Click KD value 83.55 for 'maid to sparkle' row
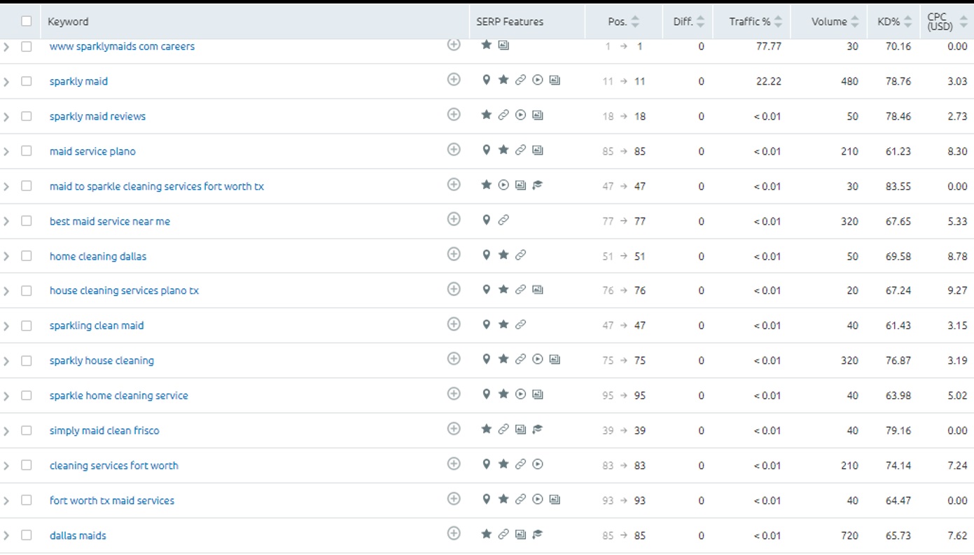Screen dimensions: 974x555 pos(898,186)
